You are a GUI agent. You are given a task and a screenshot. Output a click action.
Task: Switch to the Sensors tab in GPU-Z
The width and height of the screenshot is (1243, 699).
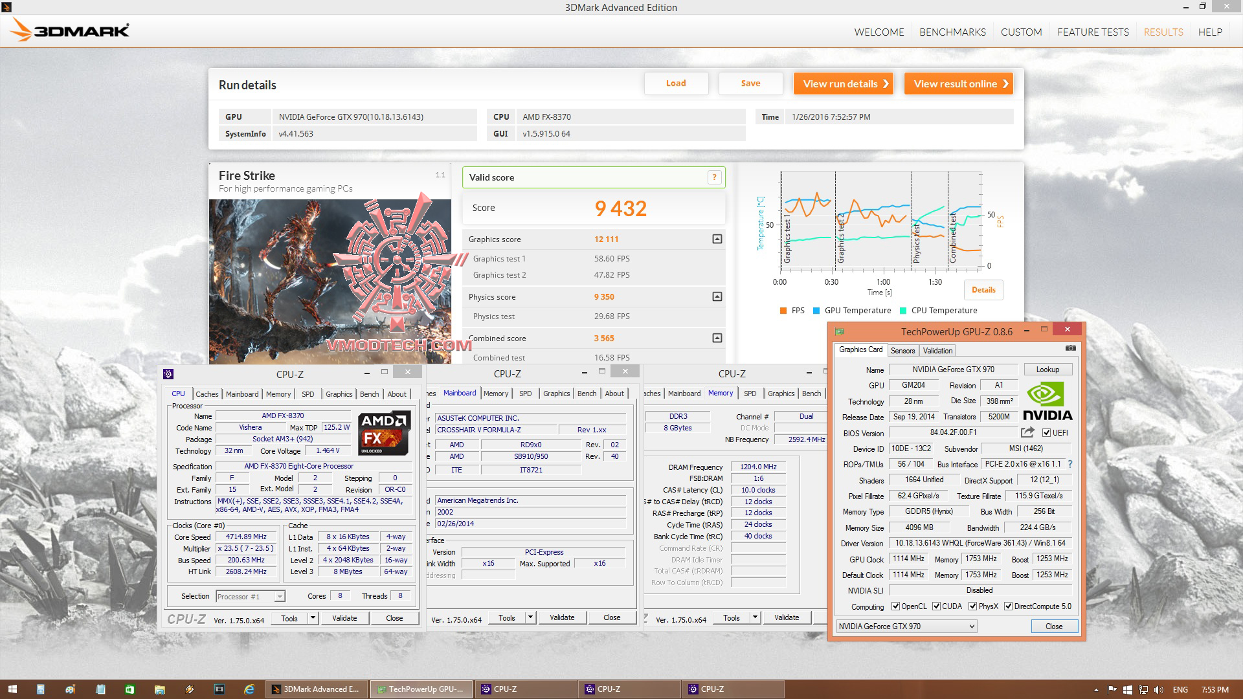(902, 350)
